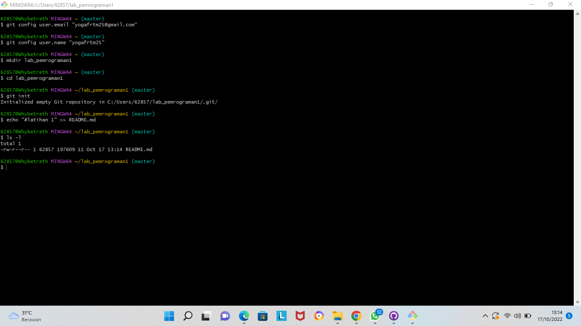The width and height of the screenshot is (581, 326).
Task: Click the Windows Start button
Action: tap(169, 316)
